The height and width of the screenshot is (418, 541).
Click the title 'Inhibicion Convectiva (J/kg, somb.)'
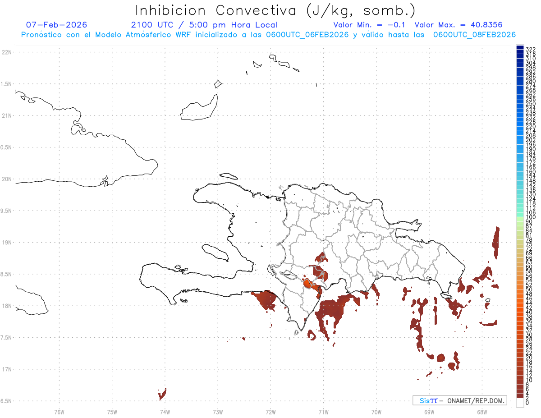pos(275,10)
